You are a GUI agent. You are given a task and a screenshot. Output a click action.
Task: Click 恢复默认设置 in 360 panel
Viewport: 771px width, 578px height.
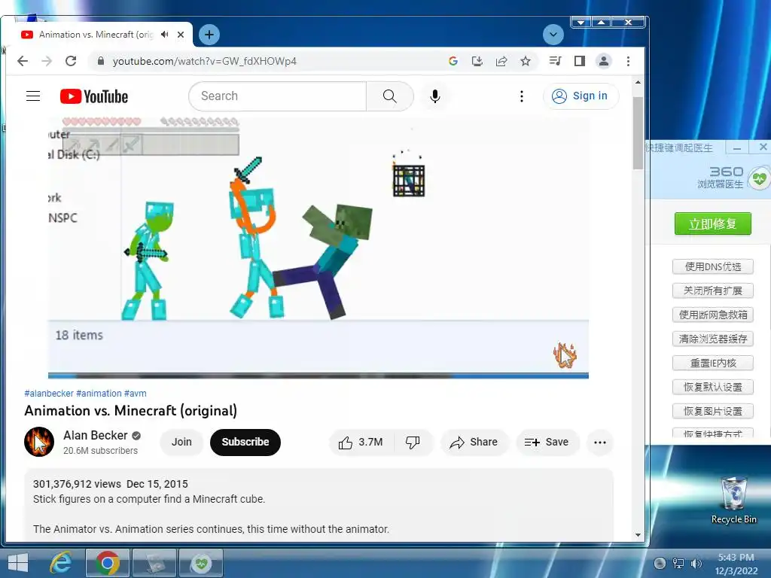[713, 387]
